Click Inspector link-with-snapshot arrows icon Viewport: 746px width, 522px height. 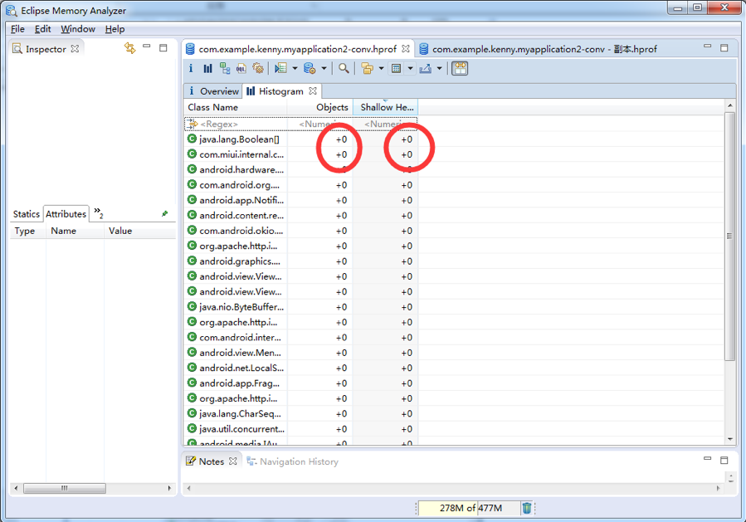pyautogui.click(x=130, y=48)
